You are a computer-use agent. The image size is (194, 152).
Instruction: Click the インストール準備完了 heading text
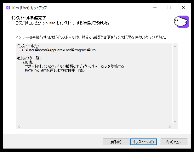pyautogui.click(x=28, y=18)
